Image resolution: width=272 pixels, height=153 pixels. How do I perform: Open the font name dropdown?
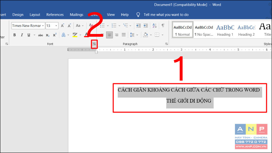coord(43,26)
